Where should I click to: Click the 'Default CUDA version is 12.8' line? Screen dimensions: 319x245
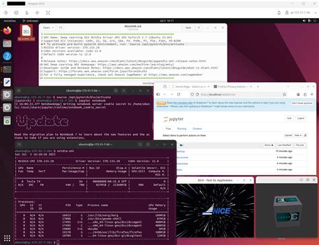click(x=67, y=55)
